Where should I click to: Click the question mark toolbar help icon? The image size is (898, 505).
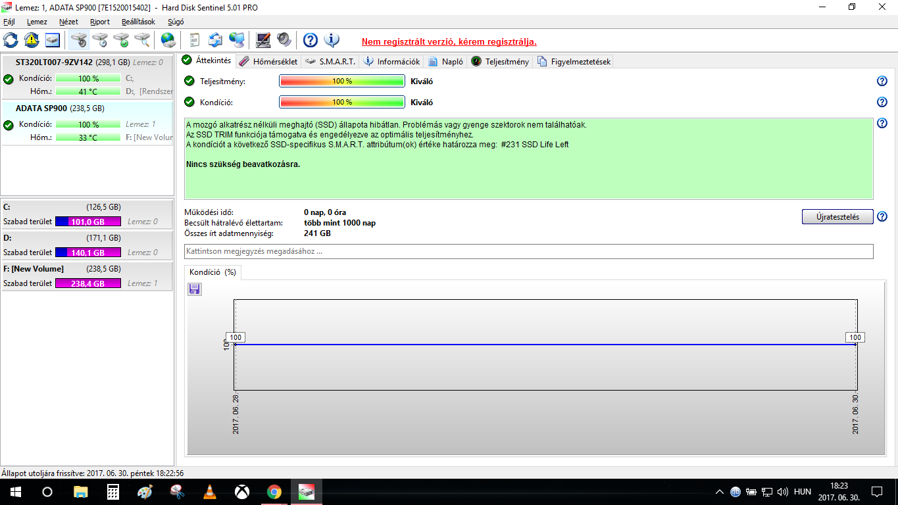point(311,40)
